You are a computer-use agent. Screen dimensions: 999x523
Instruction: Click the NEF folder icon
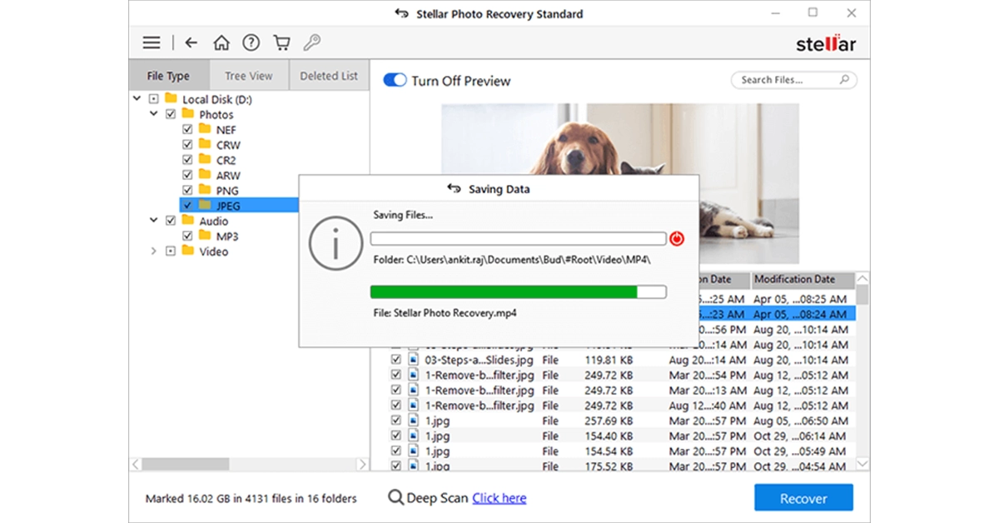pyautogui.click(x=205, y=129)
